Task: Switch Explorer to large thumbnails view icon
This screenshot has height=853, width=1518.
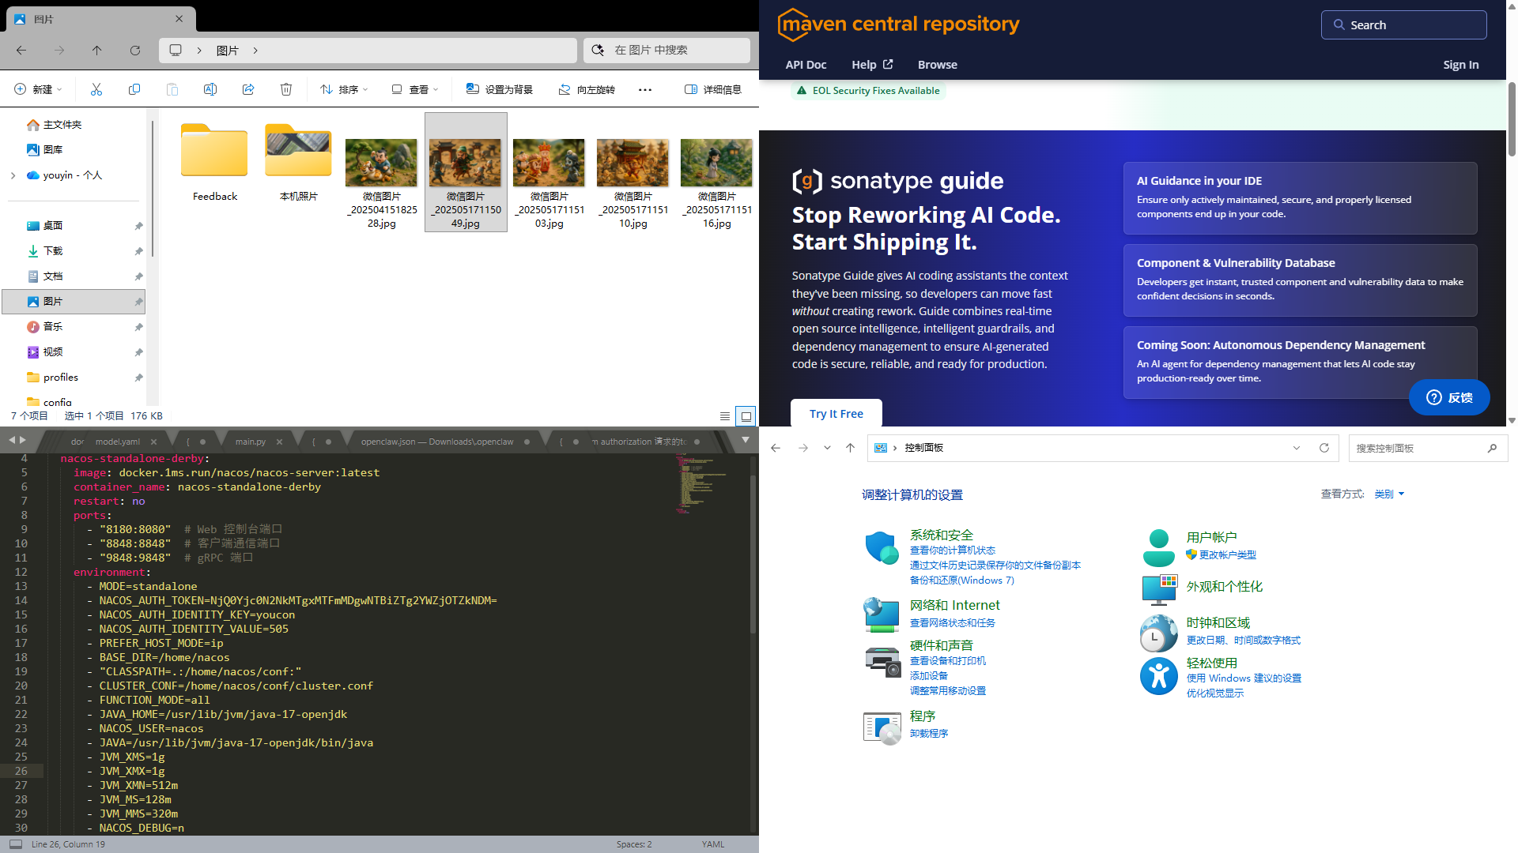Action: click(746, 416)
